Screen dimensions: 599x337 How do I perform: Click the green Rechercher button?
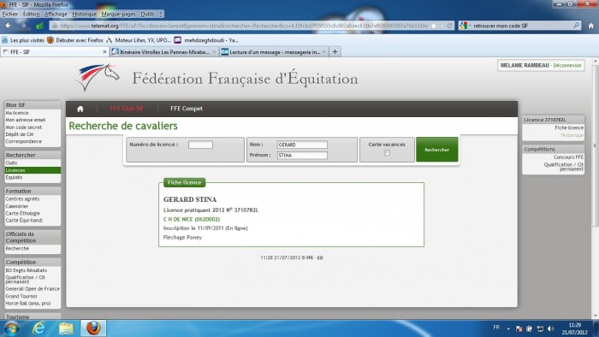click(436, 150)
